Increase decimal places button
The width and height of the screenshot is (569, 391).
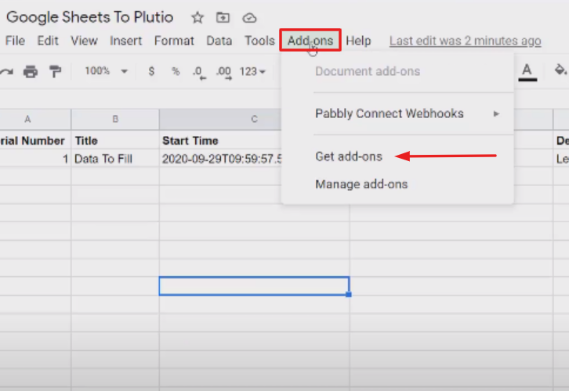point(224,72)
